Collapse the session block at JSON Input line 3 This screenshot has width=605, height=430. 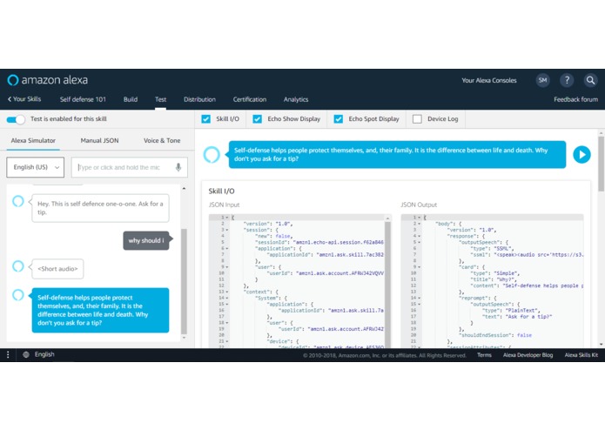coord(227,230)
